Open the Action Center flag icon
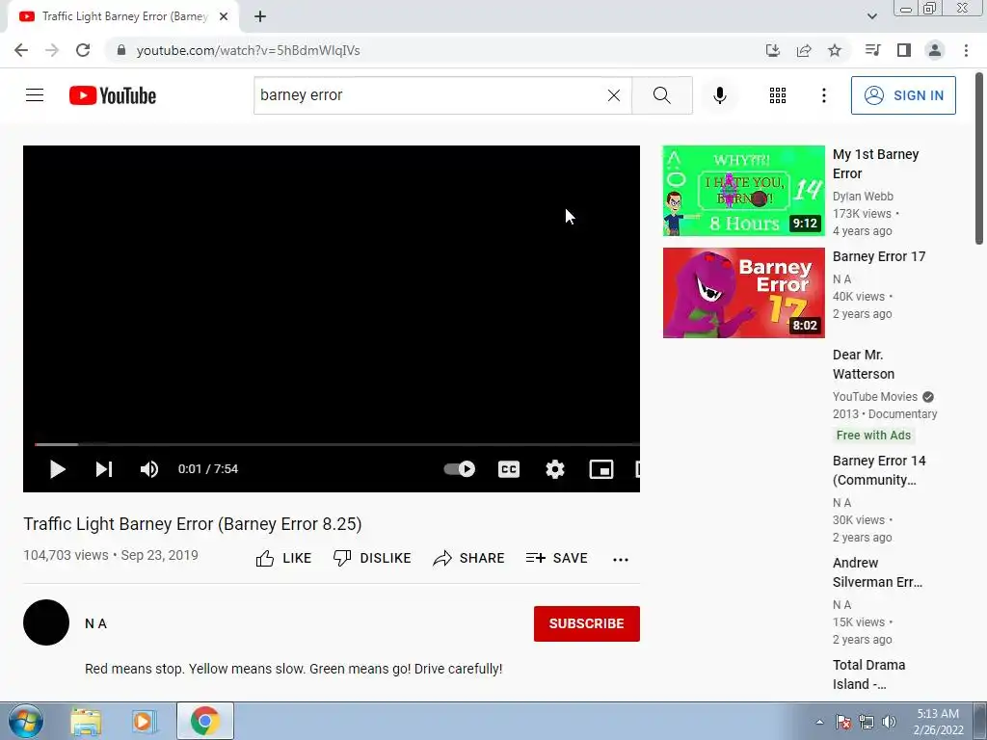This screenshot has width=987, height=740. point(842,722)
